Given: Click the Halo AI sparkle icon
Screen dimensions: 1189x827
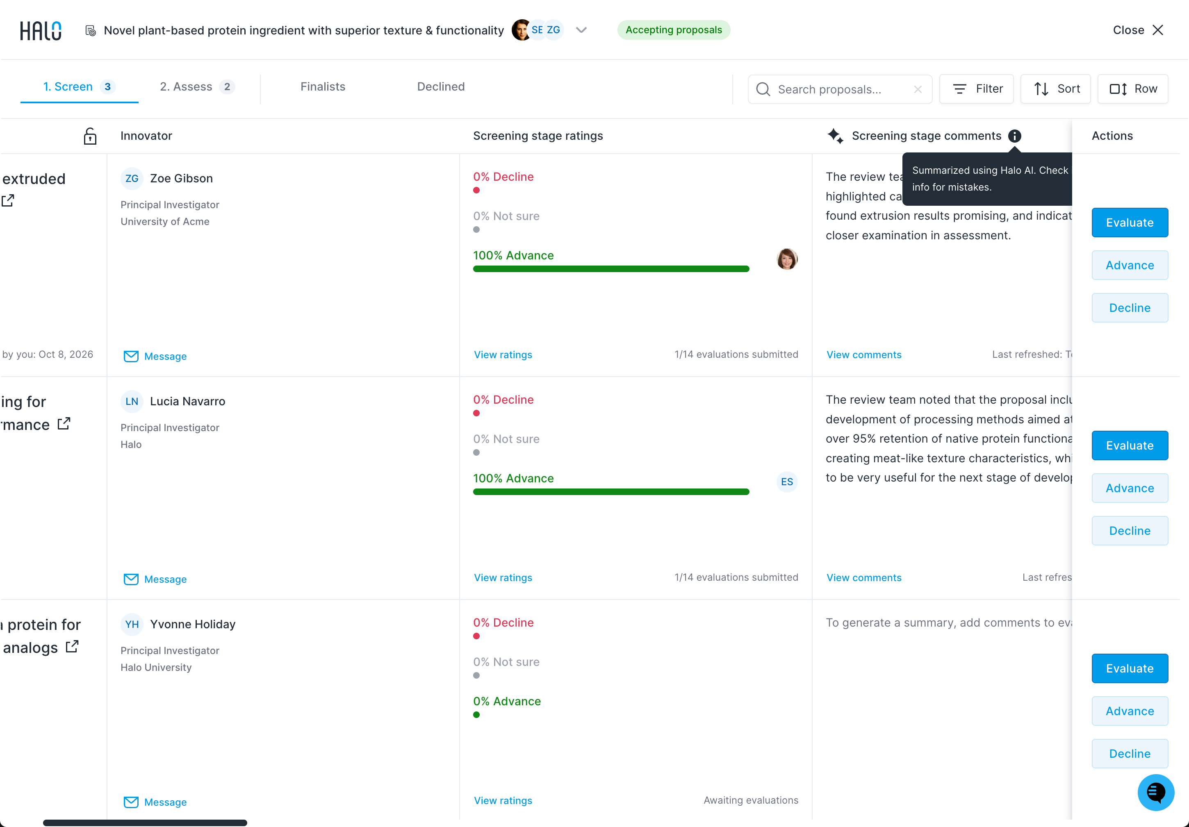Looking at the screenshot, I should coord(835,136).
